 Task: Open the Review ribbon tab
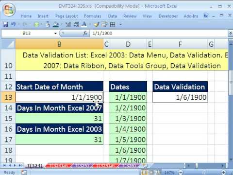[130, 16]
